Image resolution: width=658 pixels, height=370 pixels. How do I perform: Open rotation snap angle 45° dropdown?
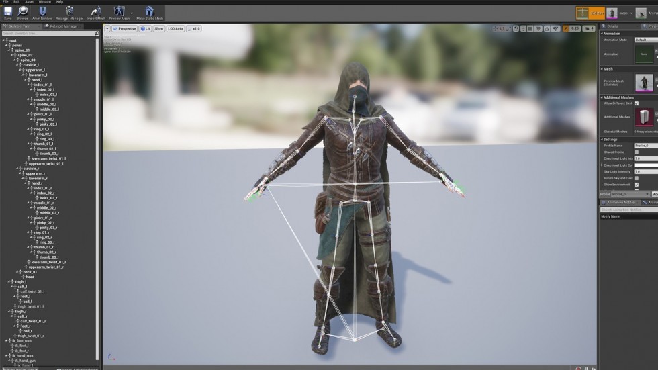point(555,28)
